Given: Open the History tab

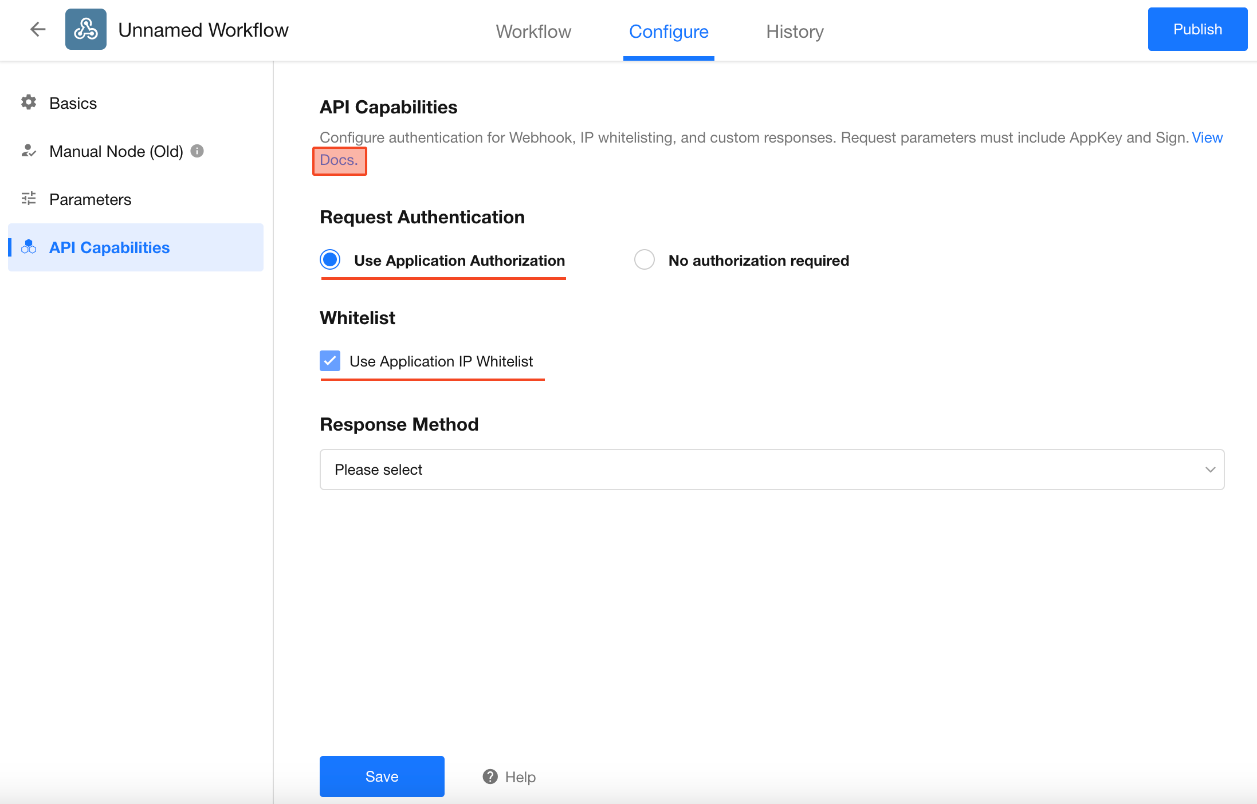Looking at the screenshot, I should [x=795, y=31].
